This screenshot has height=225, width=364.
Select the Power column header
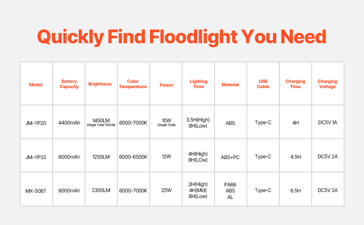(166, 85)
